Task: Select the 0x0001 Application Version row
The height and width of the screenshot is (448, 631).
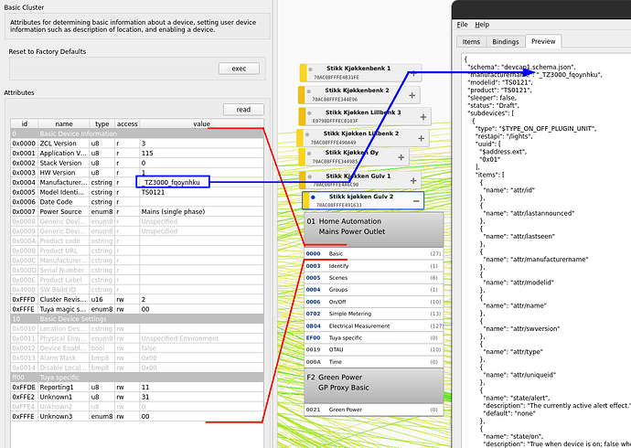Action: point(137,154)
